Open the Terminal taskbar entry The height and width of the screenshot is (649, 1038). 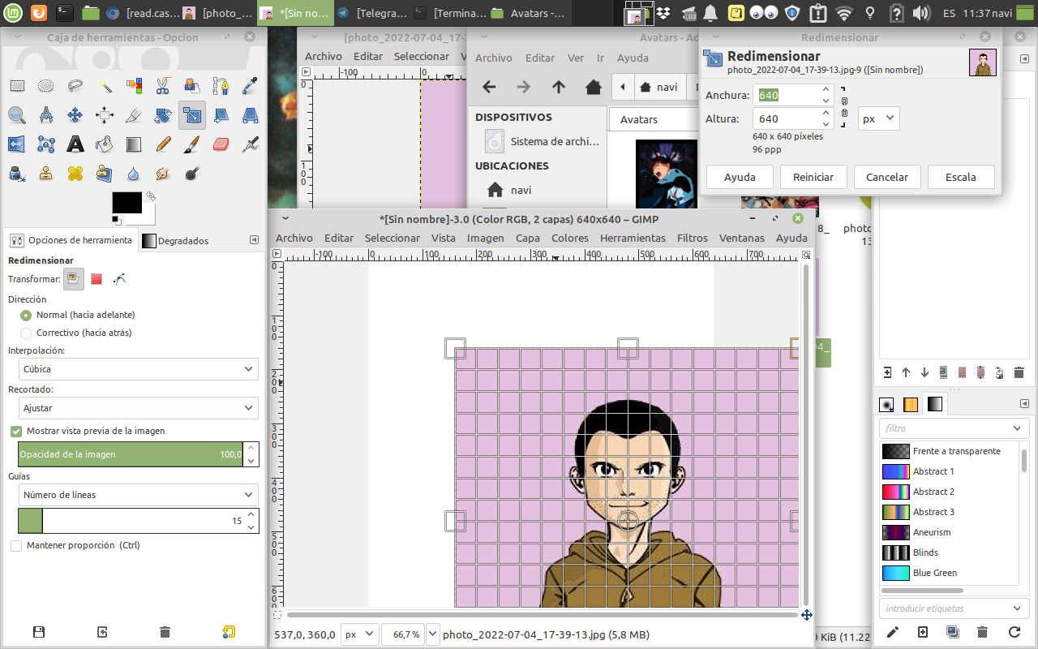(452, 13)
